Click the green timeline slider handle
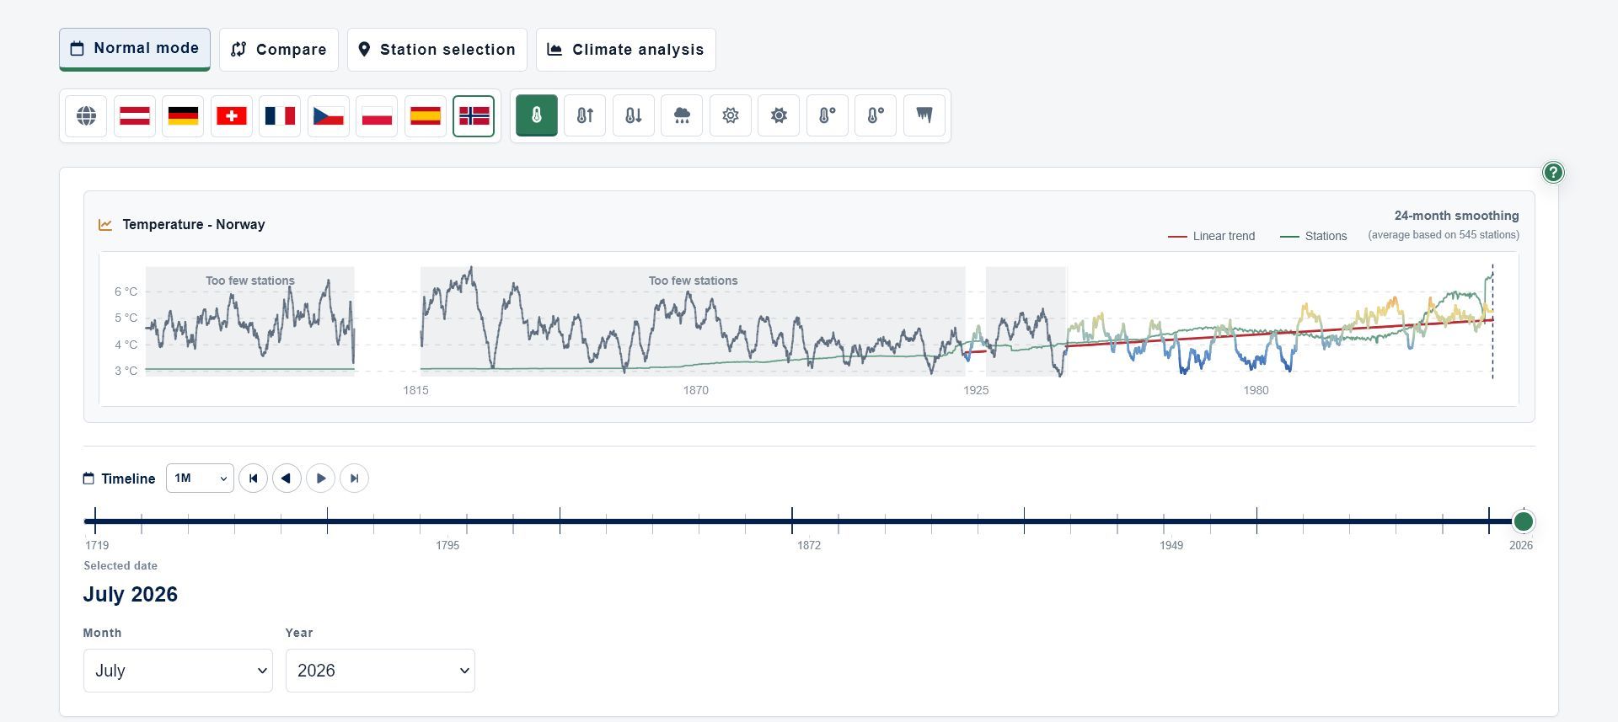 (x=1523, y=521)
